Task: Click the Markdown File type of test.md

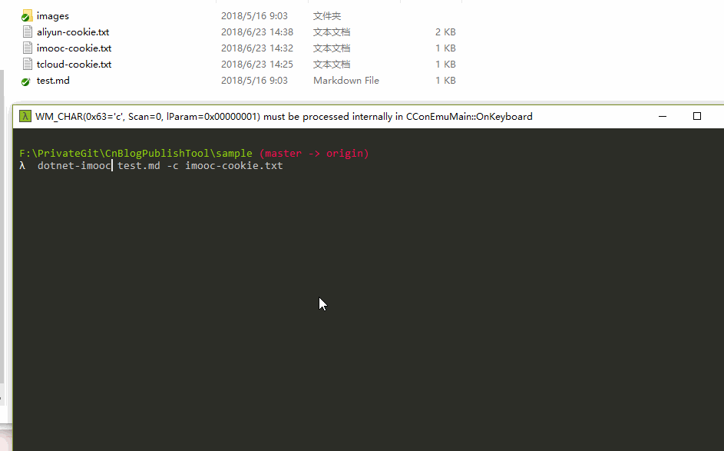Action: (345, 81)
